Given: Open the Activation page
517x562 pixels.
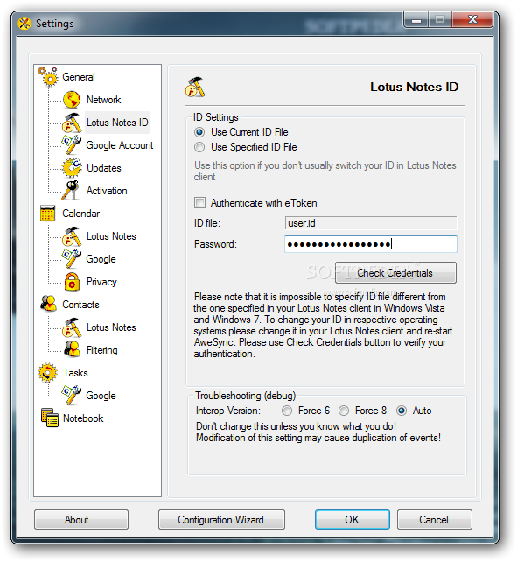Looking at the screenshot, I should 107,191.
